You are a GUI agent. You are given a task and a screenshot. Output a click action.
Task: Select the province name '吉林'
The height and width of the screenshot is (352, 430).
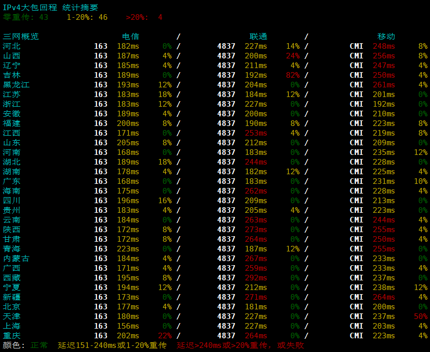(x=12, y=75)
